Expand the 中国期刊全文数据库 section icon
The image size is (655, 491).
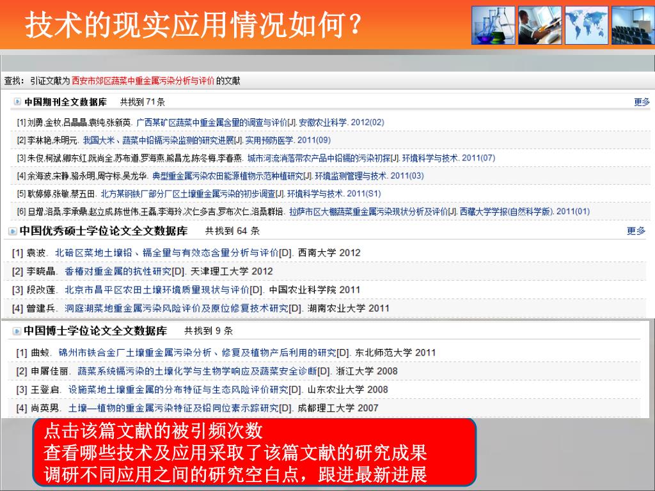pyautogui.click(x=17, y=102)
